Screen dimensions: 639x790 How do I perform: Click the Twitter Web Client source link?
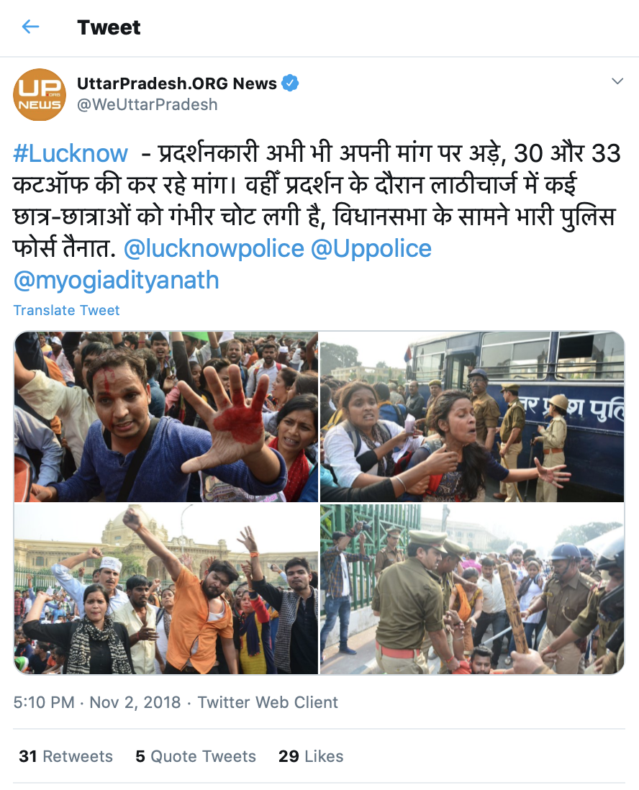pyautogui.click(x=268, y=702)
